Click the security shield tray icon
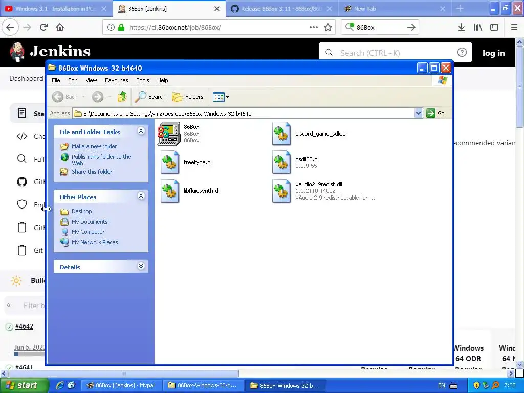This screenshot has width=524, height=393. click(476, 385)
